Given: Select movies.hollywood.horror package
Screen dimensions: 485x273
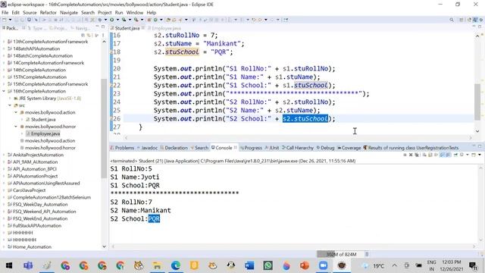Looking at the screenshot, I should [50, 148].
